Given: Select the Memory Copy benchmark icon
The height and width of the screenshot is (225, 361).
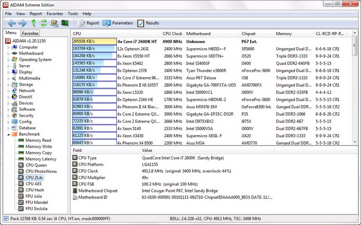Looking at the screenshot, I should click(21, 153).
